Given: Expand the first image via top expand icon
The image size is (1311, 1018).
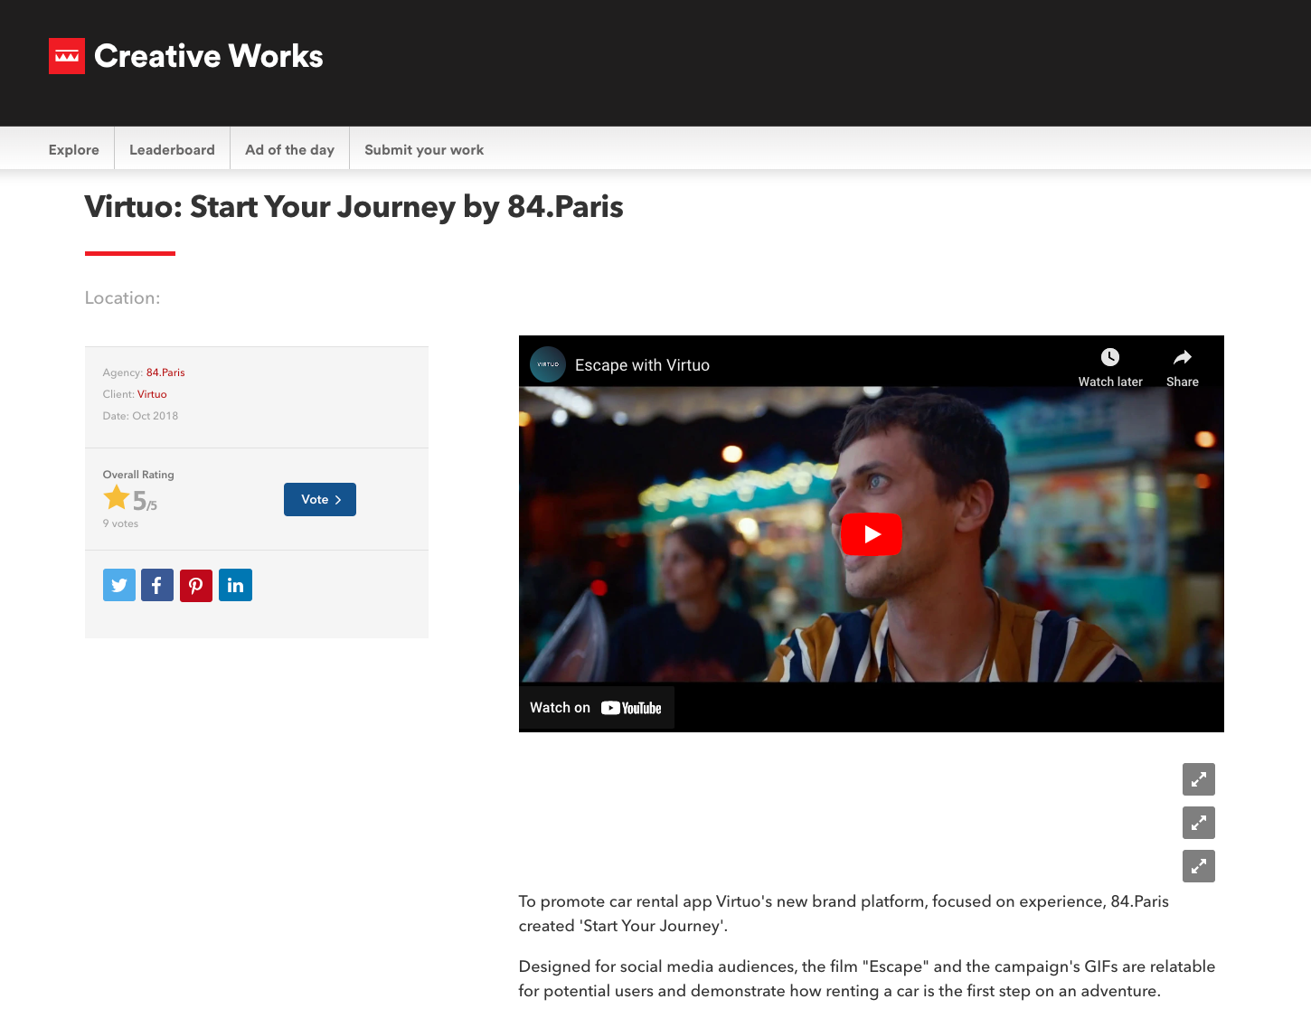Looking at the screenshot, I should (1199, 779).
